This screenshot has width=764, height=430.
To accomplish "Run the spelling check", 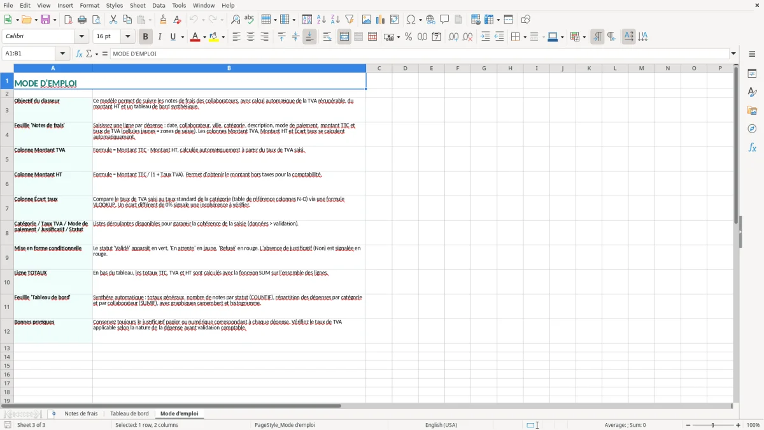I will [250, 20].
